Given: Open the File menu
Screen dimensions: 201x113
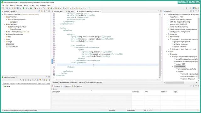Looking at the screenshot, I should [x=3, y=5].
